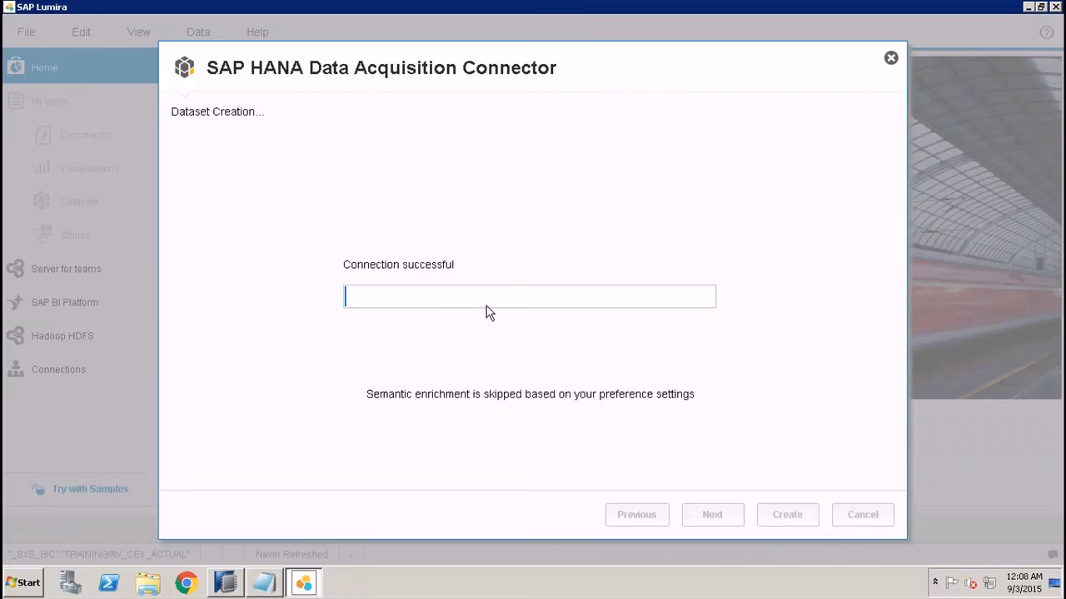Open Documents in the sidebar

pos(84,135)
